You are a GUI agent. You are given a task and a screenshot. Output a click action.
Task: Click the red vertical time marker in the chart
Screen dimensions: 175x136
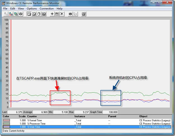coord(11,64)
